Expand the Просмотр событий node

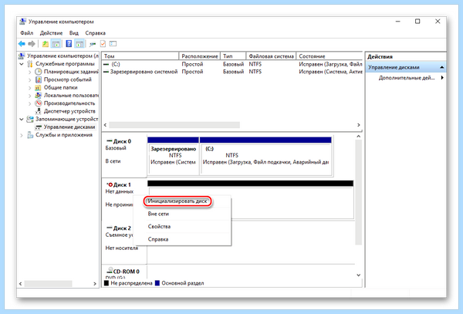coord(29,79)
